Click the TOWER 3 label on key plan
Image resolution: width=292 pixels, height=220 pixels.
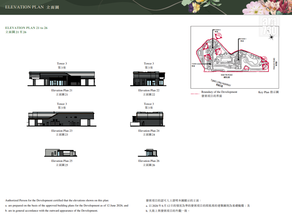[x=218, y=30]
